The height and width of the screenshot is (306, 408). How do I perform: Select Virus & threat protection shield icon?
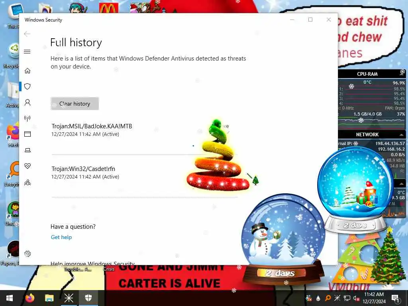click(x=27, y=86)
